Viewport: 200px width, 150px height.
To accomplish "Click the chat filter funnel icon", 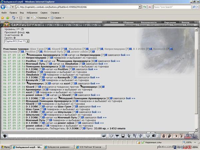I will (x=117, y=136).
